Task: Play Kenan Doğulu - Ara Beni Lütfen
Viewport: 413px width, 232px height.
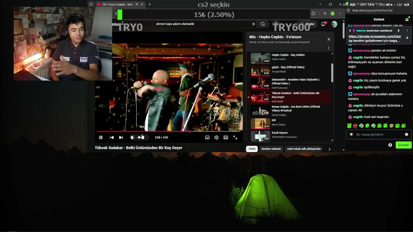Action: (291, 110)
